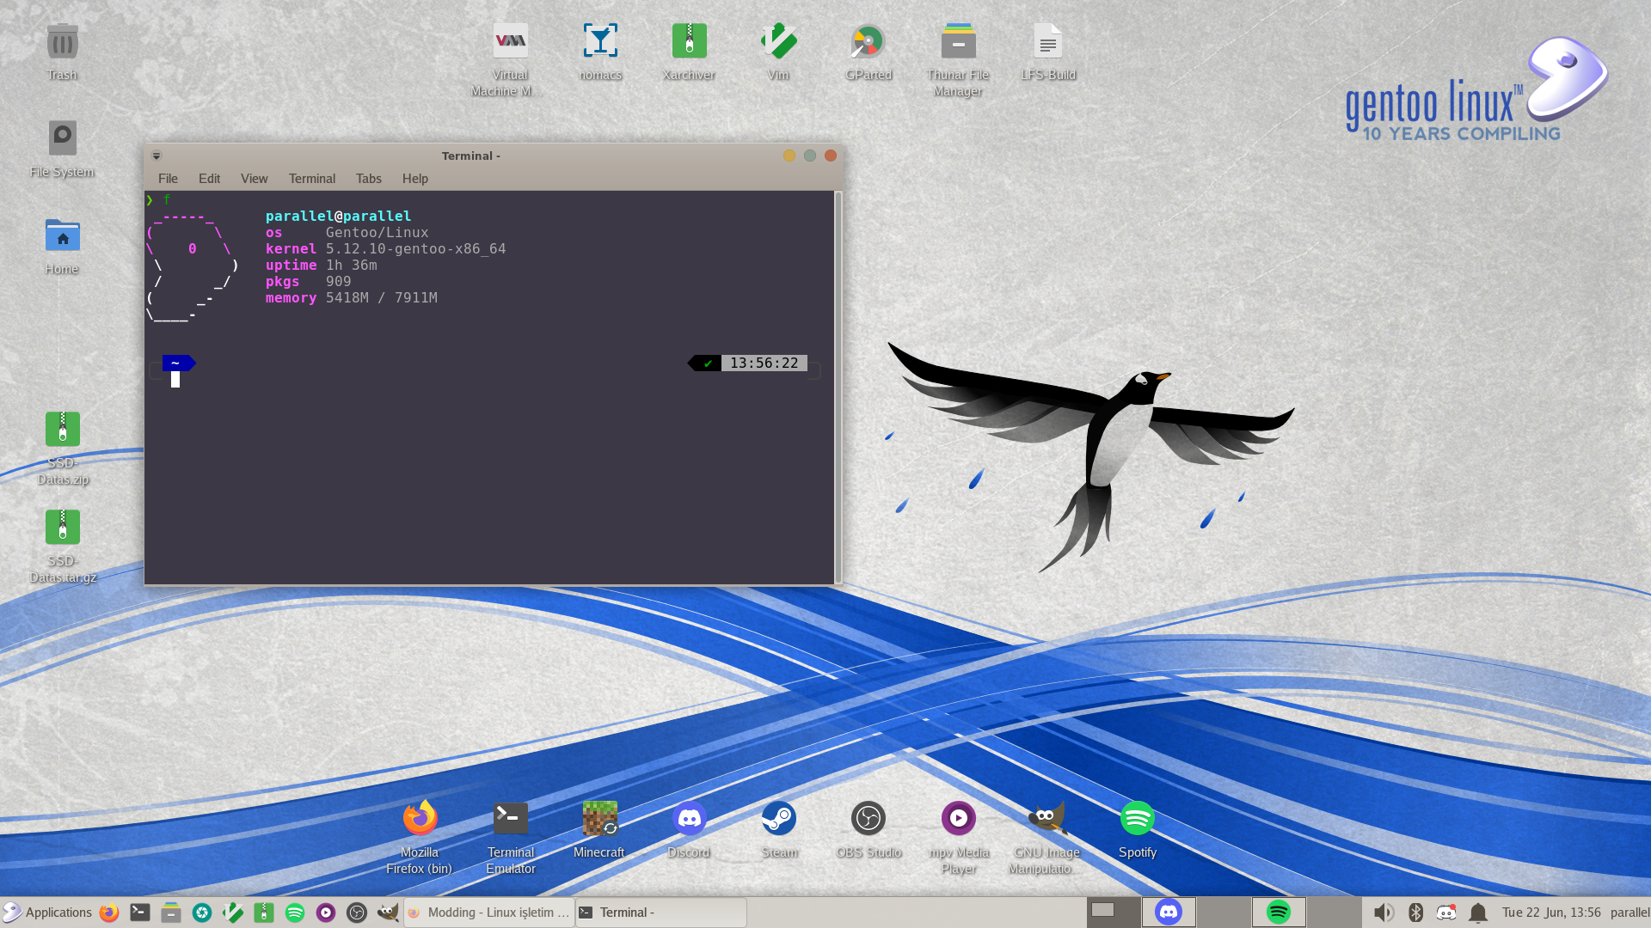Click the Discord tray icon with red badge
The image size is (1651, 928).
click(1446, 913)
